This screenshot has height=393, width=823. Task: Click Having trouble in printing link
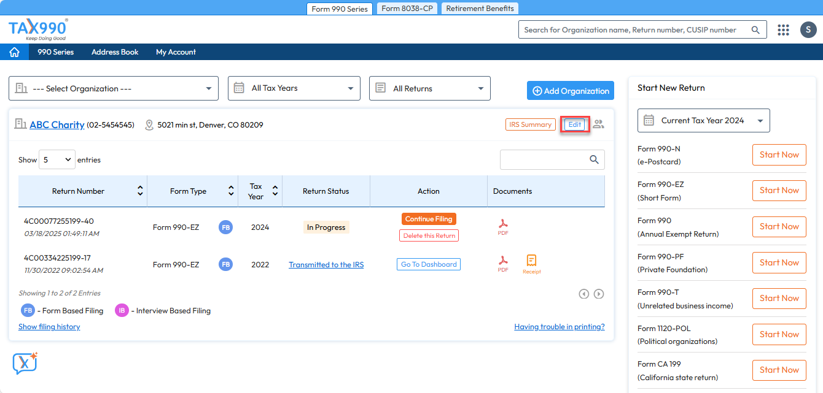click(560, 327)
